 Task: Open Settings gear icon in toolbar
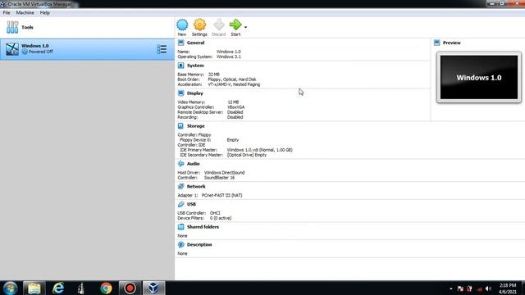click(199, 25)
